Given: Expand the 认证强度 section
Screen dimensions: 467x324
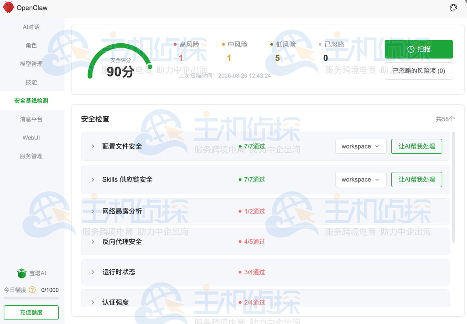Looking at the screenshot, I should click(93, 302).
